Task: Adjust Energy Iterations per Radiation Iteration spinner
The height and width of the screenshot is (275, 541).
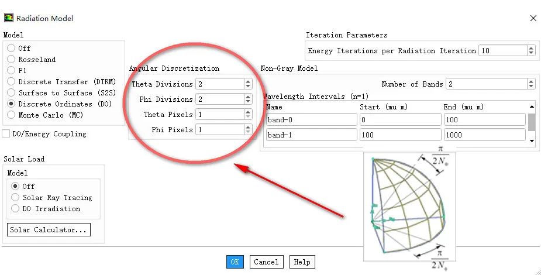Action: 530,51
